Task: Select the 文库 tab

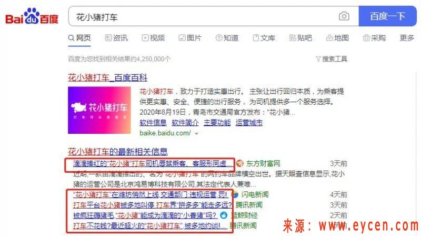Action: [x=264, y=38]
